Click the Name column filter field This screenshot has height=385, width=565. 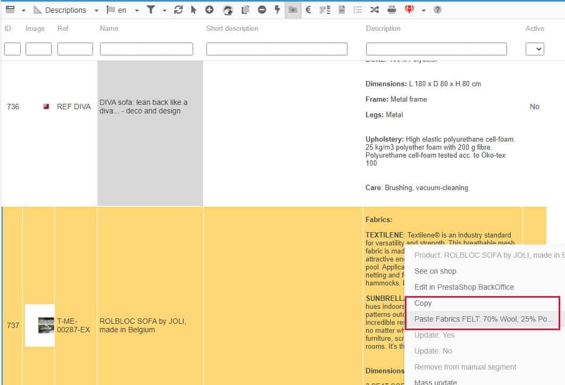click(x=146, y=49)
